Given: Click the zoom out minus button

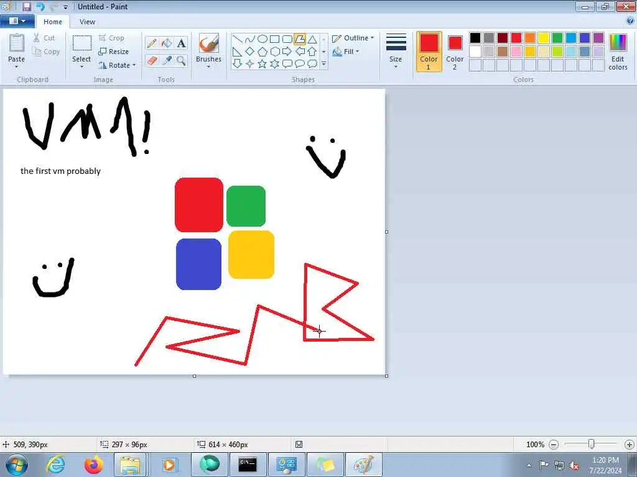Looking at the screenshot, I should tap(553, 445).
